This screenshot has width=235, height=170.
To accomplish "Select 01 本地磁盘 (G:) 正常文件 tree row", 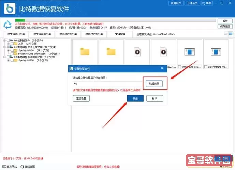I will pos(35,47).
